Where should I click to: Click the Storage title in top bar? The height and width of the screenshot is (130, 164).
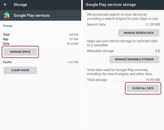tap(20, 5)
